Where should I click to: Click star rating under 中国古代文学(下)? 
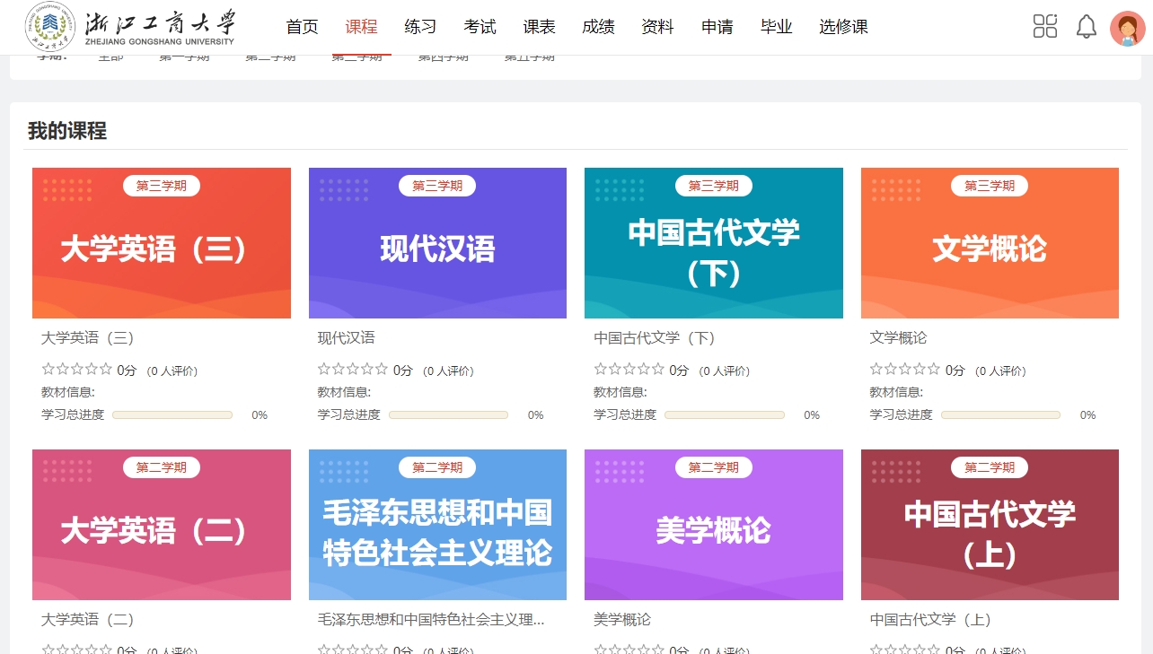click(629, 370)
